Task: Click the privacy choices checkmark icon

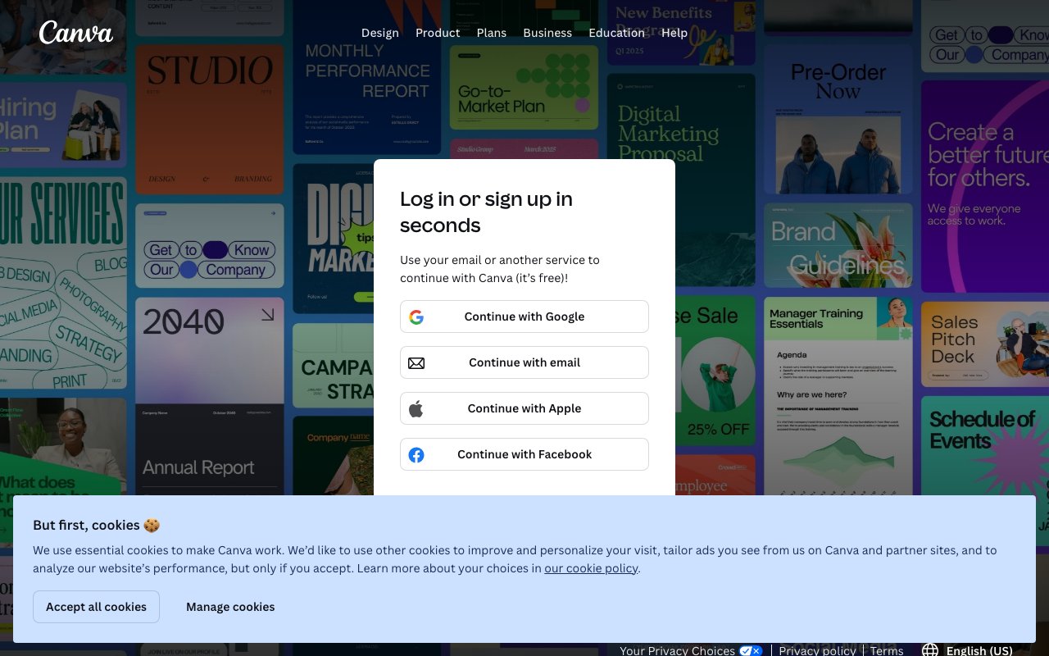Action: [751, 650]
